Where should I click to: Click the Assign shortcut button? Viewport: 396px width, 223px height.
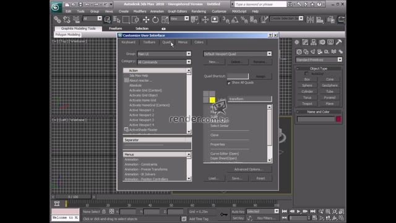(x=260, y=76)
